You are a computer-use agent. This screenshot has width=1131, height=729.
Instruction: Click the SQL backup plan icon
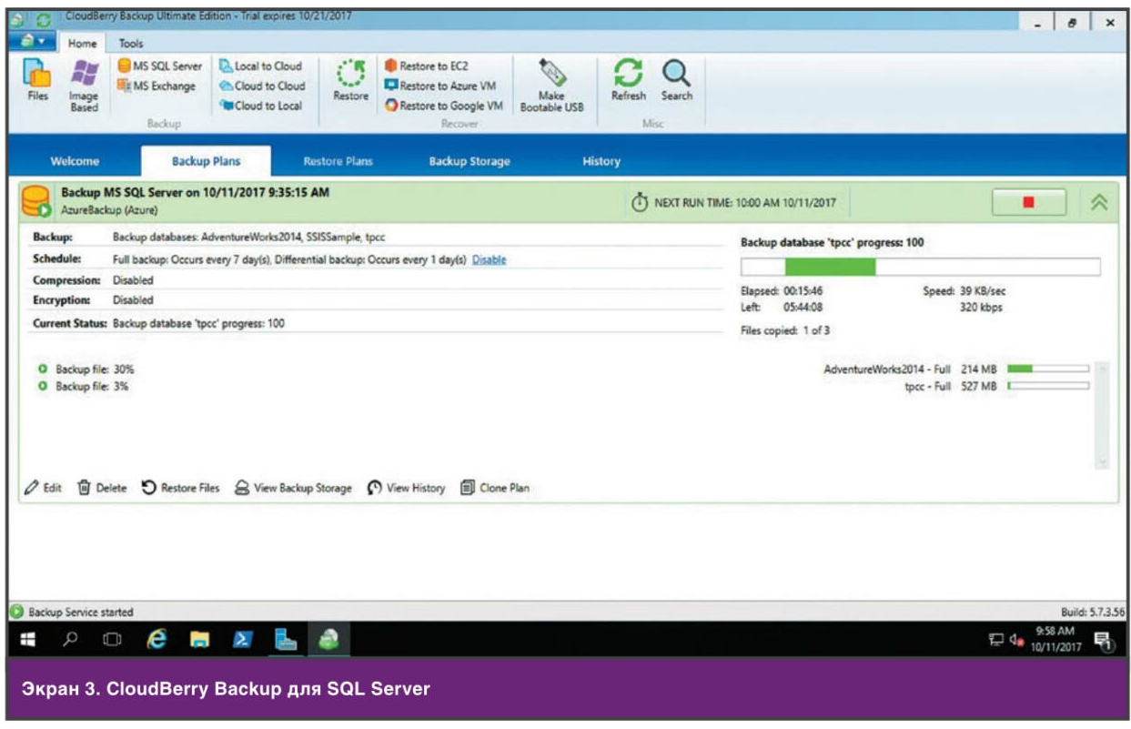(x=37, y=202)
